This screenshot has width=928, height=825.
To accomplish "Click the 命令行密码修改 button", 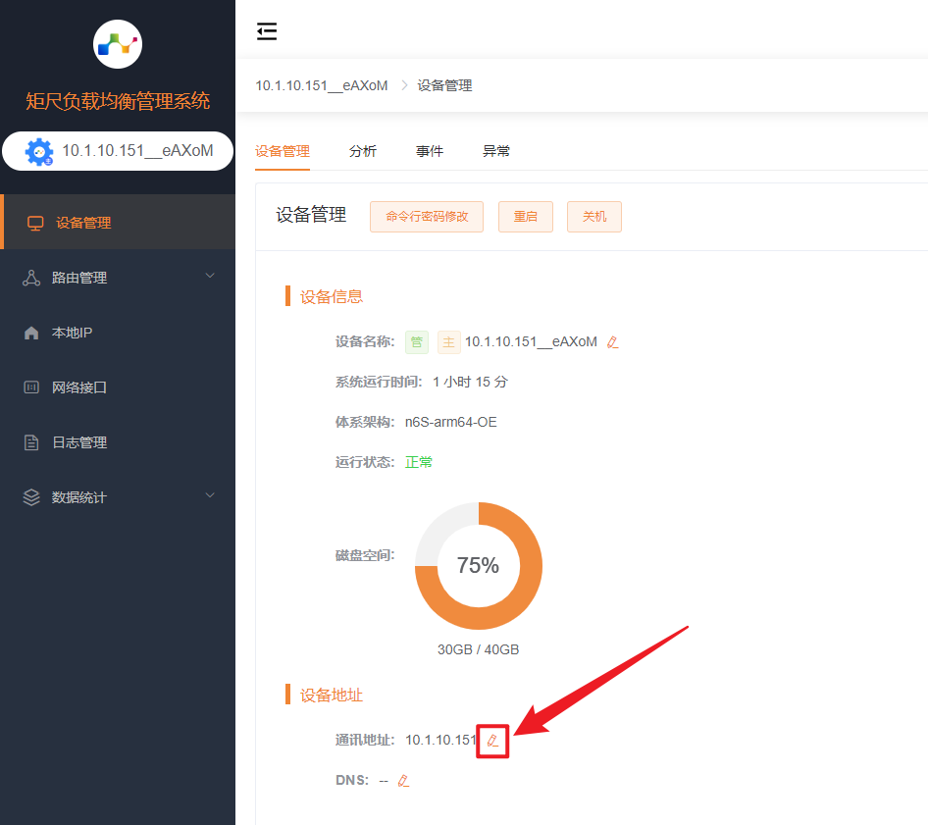I will pyautogui.click(x=426, y=216).
